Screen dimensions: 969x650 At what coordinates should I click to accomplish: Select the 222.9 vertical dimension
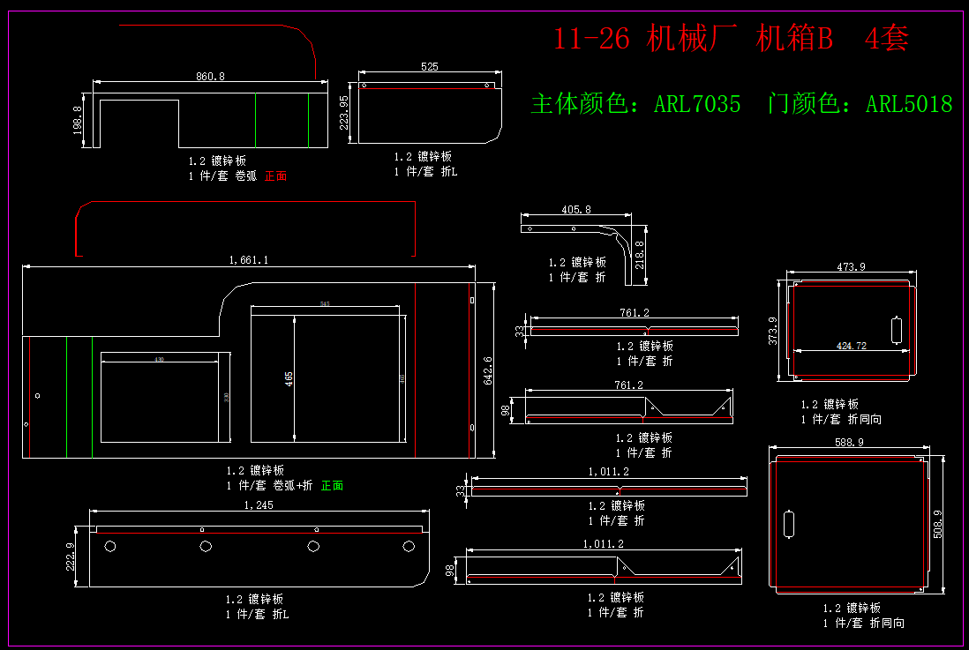click(72, 557)
